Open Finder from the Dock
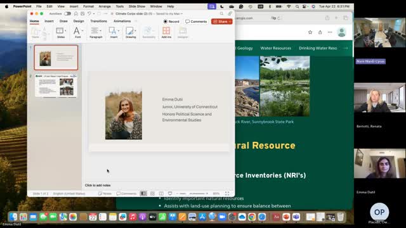Image resolution: width=406 pixels, height=228 pixels. pos(13,217)
